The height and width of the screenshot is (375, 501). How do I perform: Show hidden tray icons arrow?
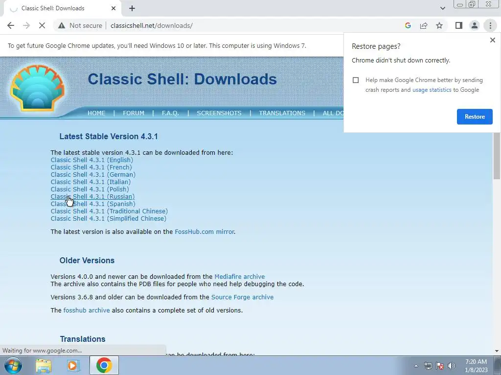(x=416, y=366)
